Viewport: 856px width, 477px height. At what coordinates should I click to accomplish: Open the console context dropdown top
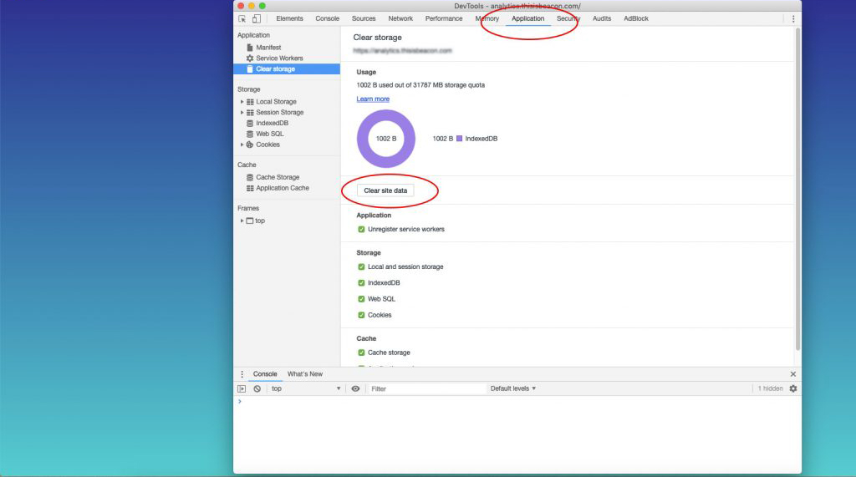pyautogui.click(x=306, y=388)
